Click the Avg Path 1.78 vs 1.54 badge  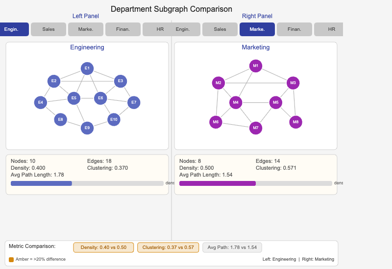pyautogui.click(x=232, y=247)
